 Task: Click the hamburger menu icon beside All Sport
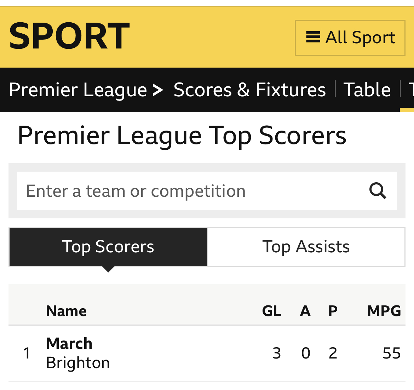pyautogui.click(x=313, y=37)
